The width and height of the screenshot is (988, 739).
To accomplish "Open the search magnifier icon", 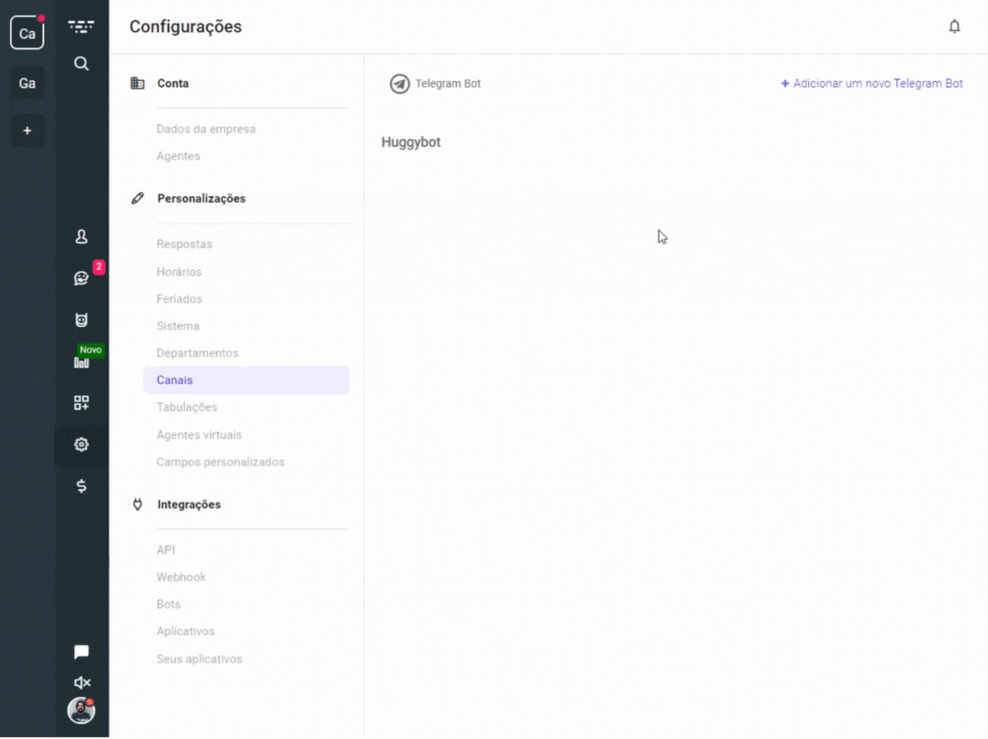I will pos(81,64).
